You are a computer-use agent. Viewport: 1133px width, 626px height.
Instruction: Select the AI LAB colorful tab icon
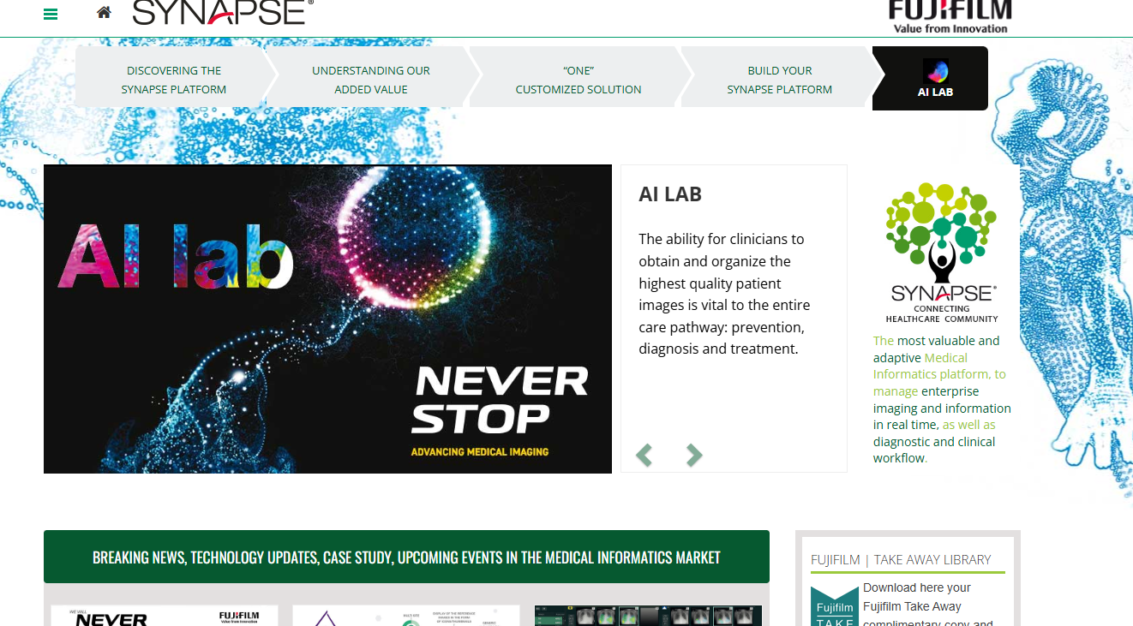(935, 70)
